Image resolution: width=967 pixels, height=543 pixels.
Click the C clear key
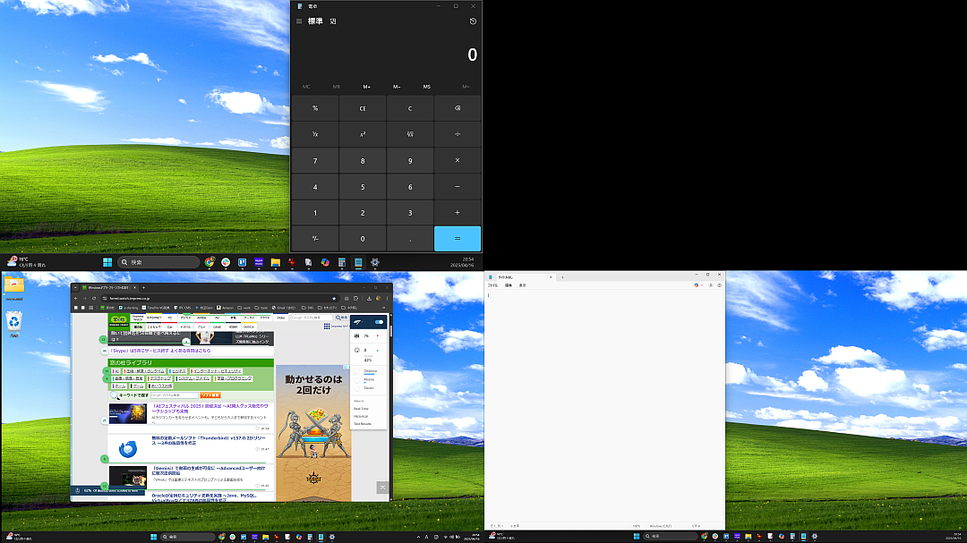410,108
